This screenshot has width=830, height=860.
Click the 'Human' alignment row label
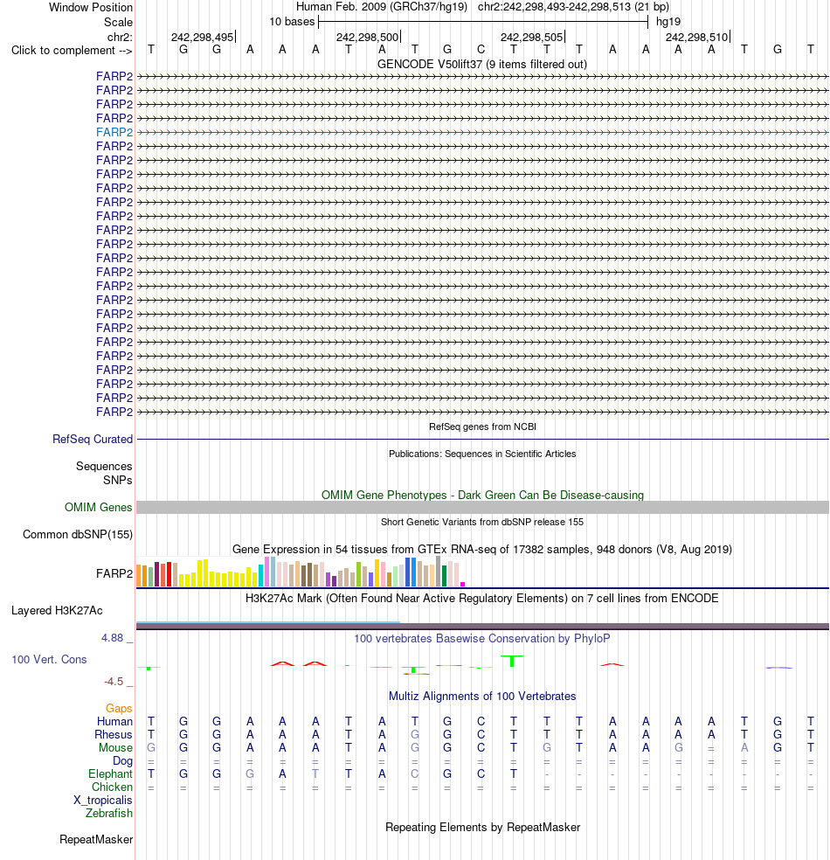pos(115,722)
